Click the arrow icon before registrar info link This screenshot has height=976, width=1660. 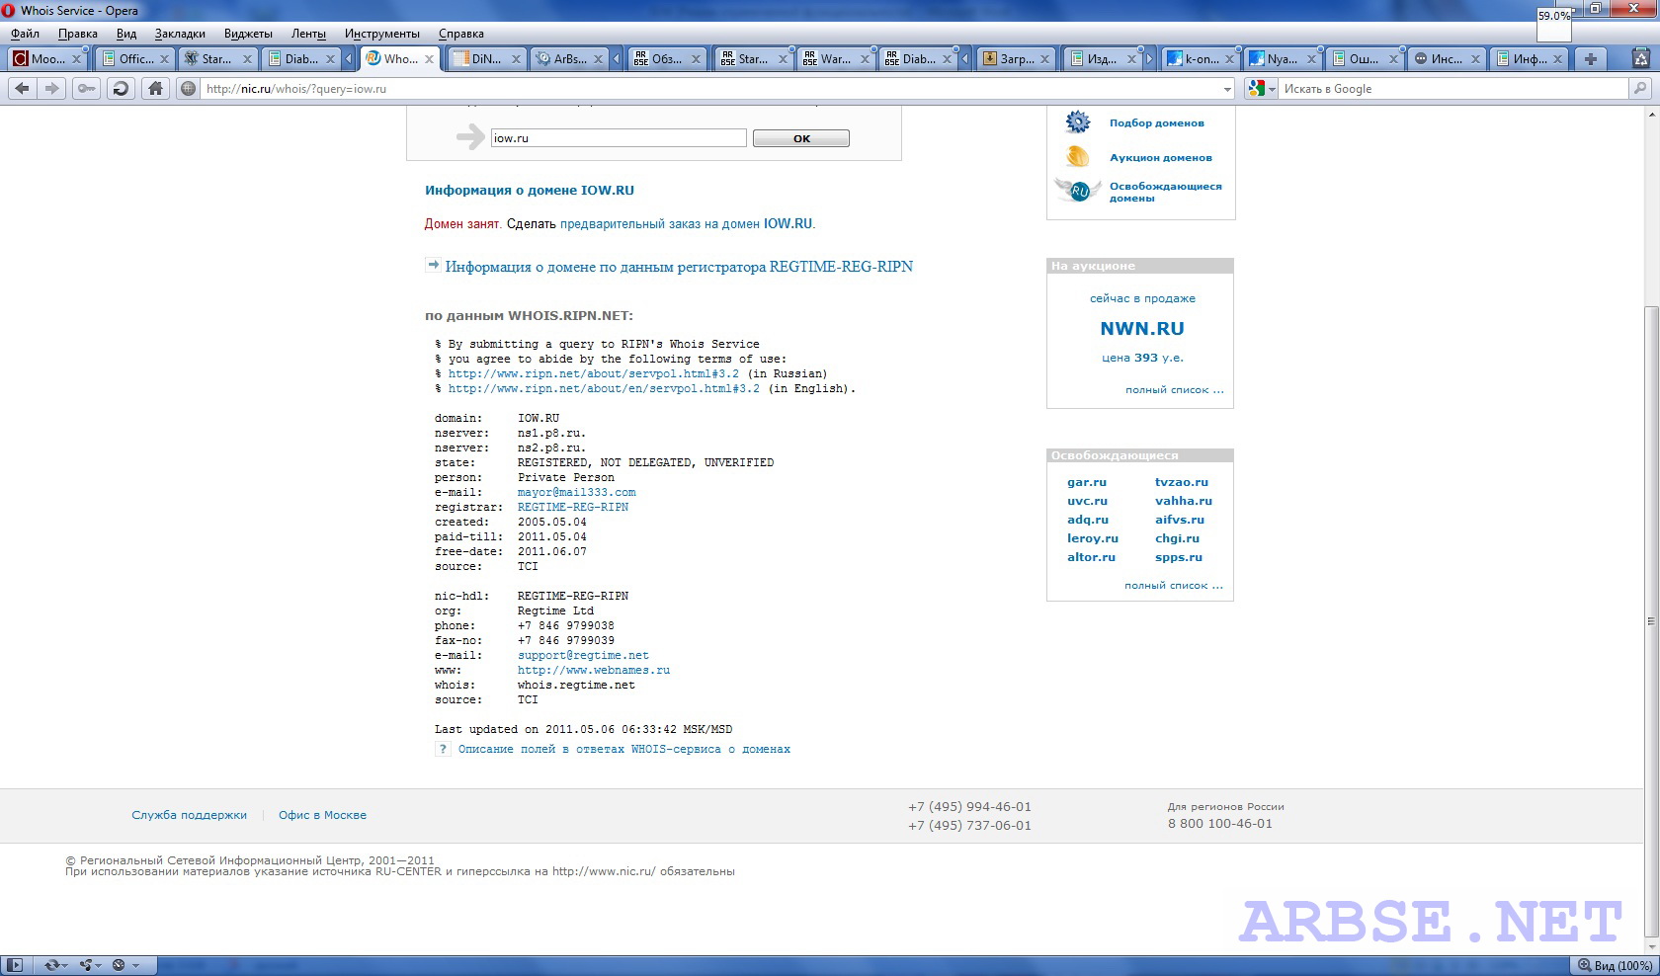pos(433,265)
